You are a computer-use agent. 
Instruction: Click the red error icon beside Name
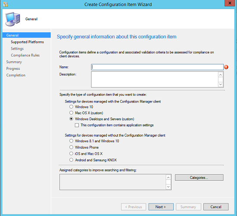point(226,67)
